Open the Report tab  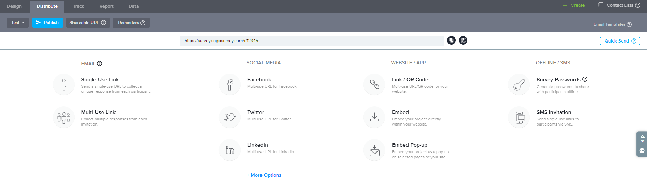pyautogui.click(x=106, y=6)
